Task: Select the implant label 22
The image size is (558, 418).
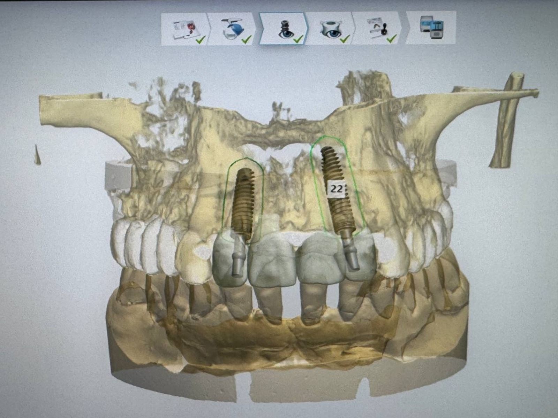Action: click(337, 189)
